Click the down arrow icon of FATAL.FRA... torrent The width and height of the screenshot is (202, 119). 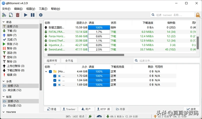pos(46,32)
